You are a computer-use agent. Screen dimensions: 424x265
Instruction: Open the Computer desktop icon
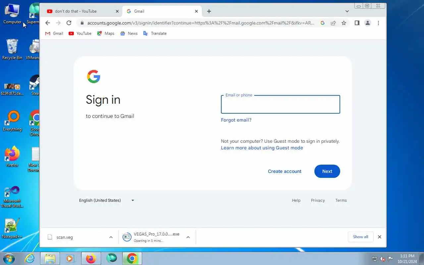(x=12, y=14)
